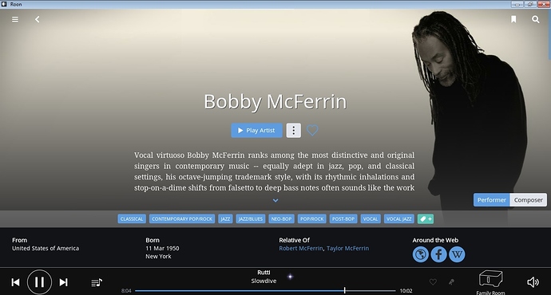
Task: Select the CLASSICAL genre tag
Action: [132, 219]
